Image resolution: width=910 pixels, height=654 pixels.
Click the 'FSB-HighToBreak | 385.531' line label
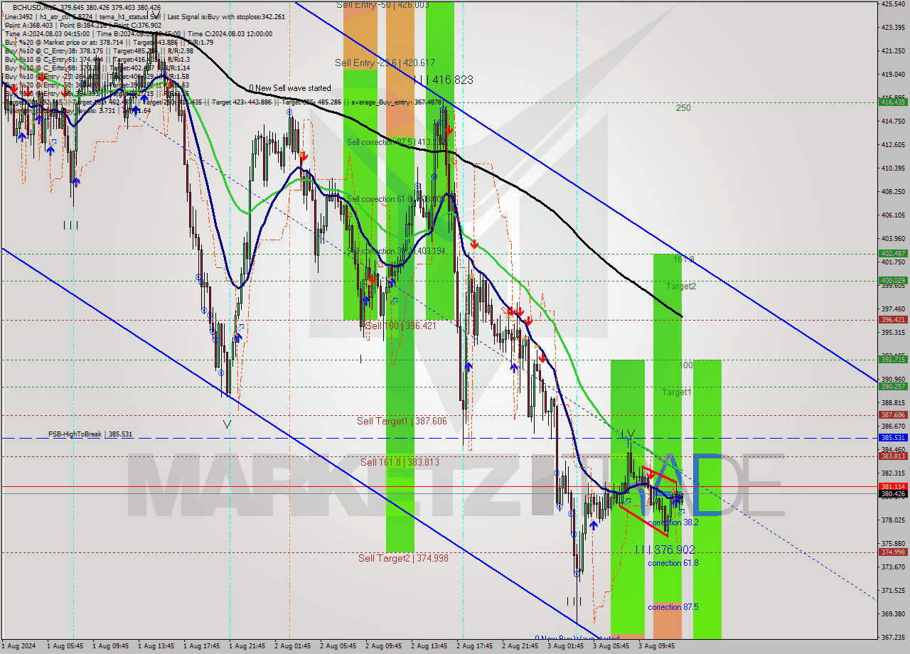pyautogui.click(x=90, y=434)
